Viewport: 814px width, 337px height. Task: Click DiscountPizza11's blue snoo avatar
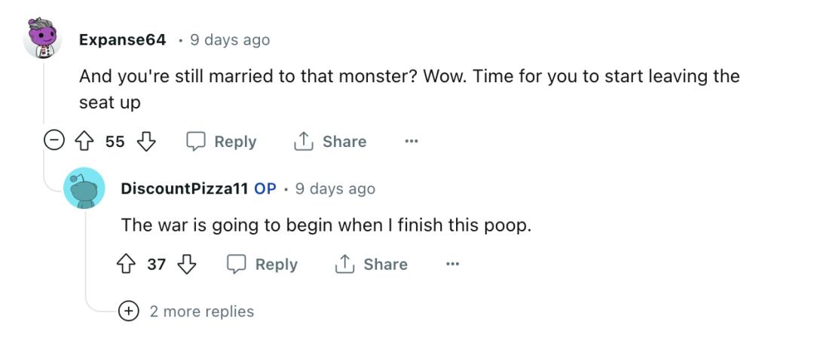[84, 188]
